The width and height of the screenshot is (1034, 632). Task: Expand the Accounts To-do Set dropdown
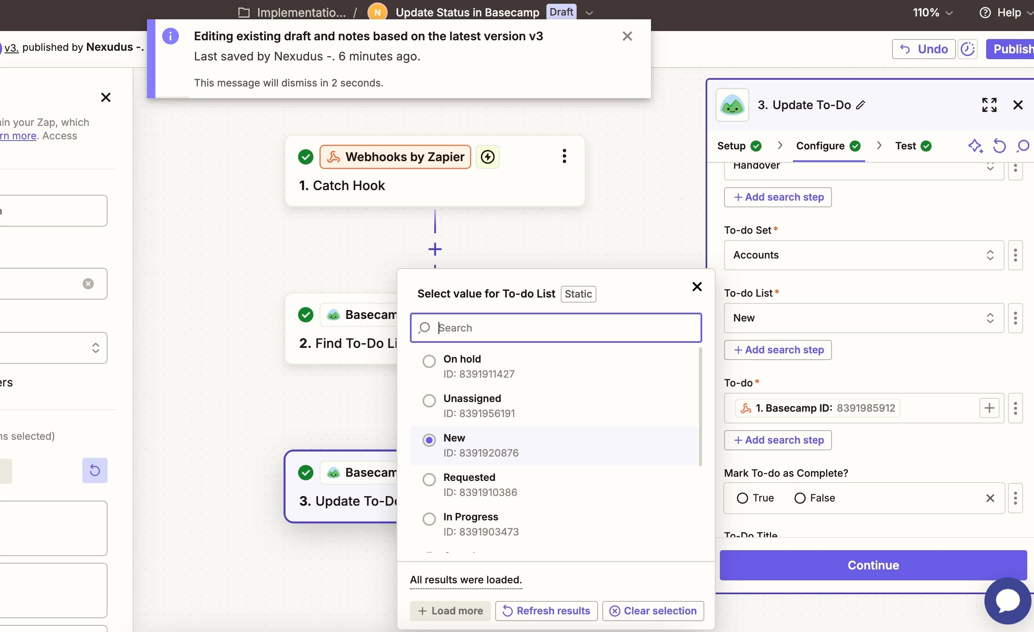pyautogui.click(x=863, y=255)
